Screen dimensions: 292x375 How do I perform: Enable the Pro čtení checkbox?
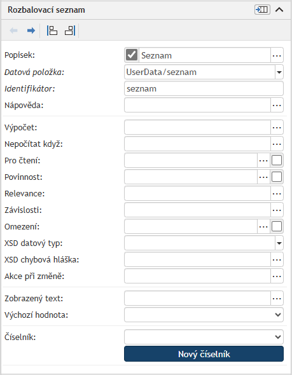[x=277, y=160]
